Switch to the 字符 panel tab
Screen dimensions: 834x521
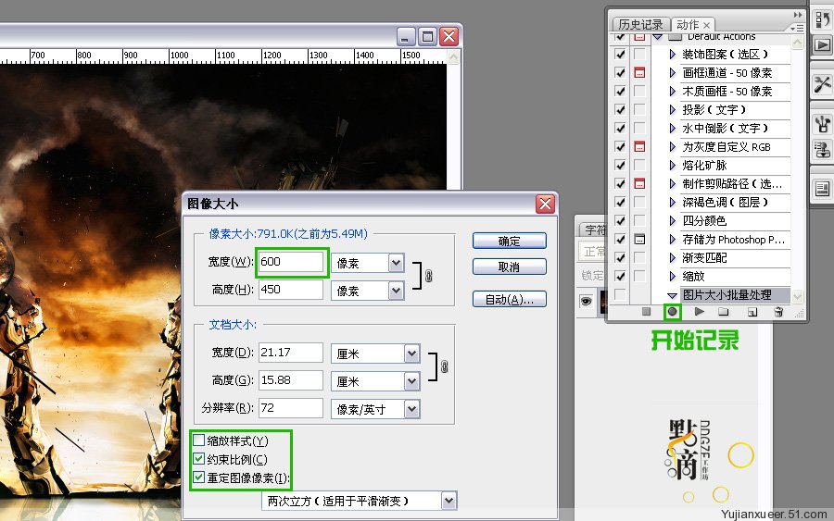(594, 229)
